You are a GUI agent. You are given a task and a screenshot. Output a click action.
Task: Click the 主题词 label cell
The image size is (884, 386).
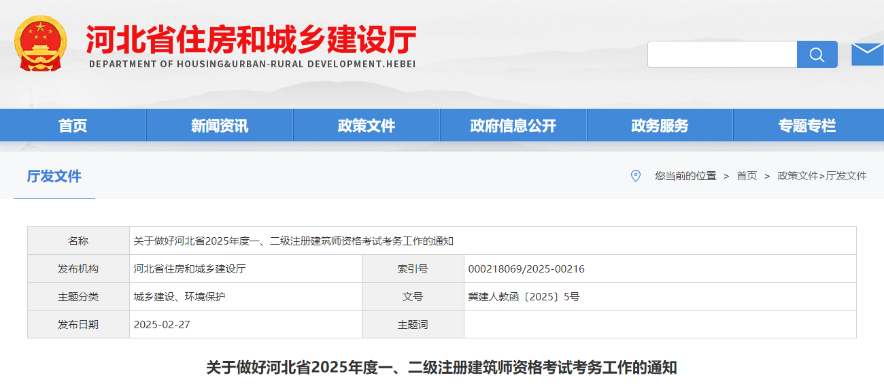coord(413,324)
